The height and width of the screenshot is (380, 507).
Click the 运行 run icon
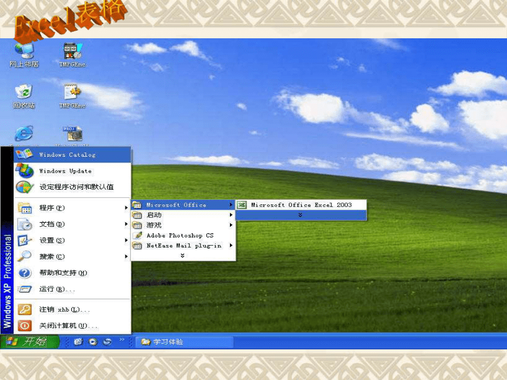tap(25, 289)
